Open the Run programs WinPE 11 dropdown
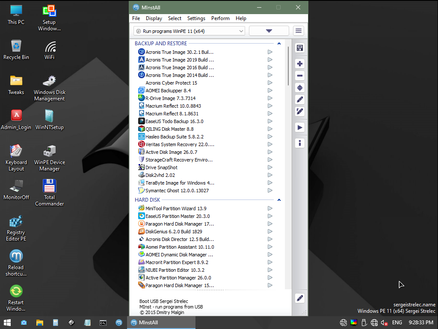Image resolution: width=438 pixels, height=329 pixels. click(189, 31)
